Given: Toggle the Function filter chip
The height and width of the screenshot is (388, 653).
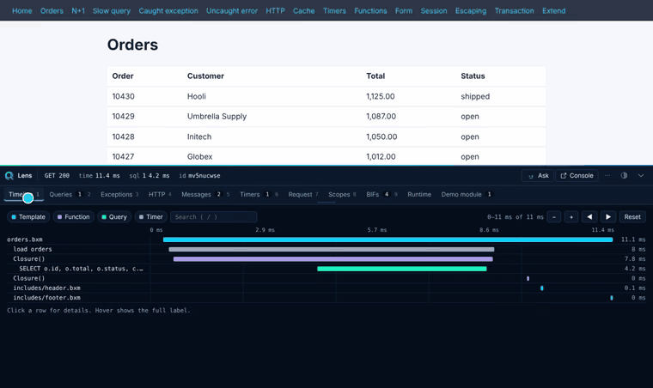Looking at the screenshot, I should (73, 216).
